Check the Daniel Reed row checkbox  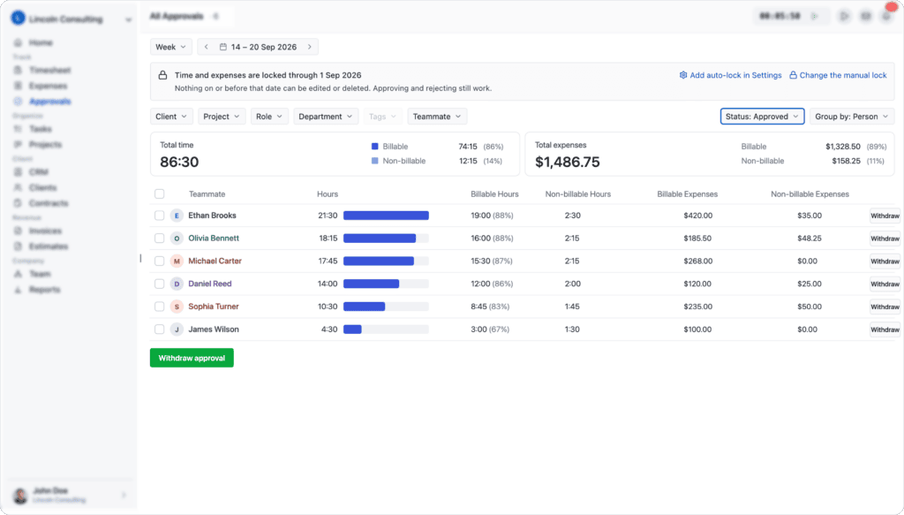tap(159, 284)
